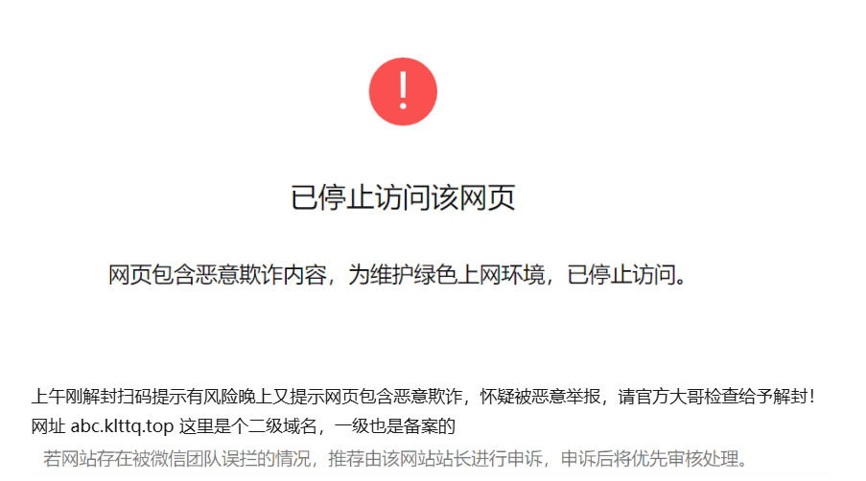Image resolution: width=866 pixels, height=481 pixels.
Task: Click the ending phrase 已停止访问。 in description
Action: pos(627,275)
